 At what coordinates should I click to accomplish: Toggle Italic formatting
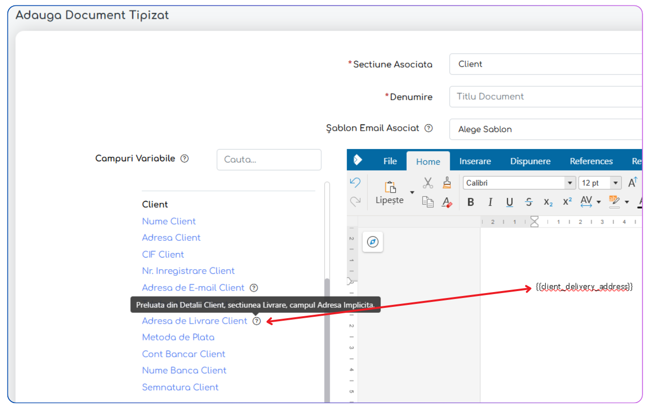[490, 202]
